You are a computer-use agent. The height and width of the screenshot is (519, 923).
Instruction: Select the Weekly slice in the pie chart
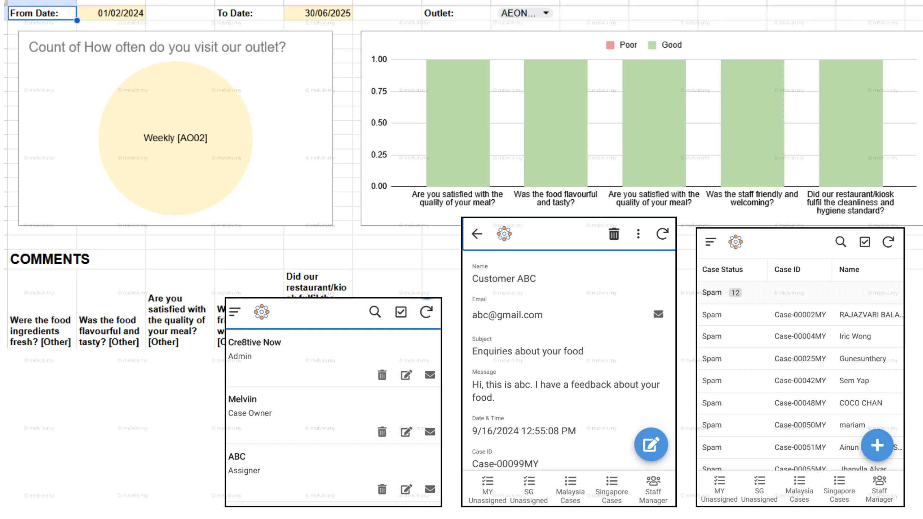tap(176, 138)
